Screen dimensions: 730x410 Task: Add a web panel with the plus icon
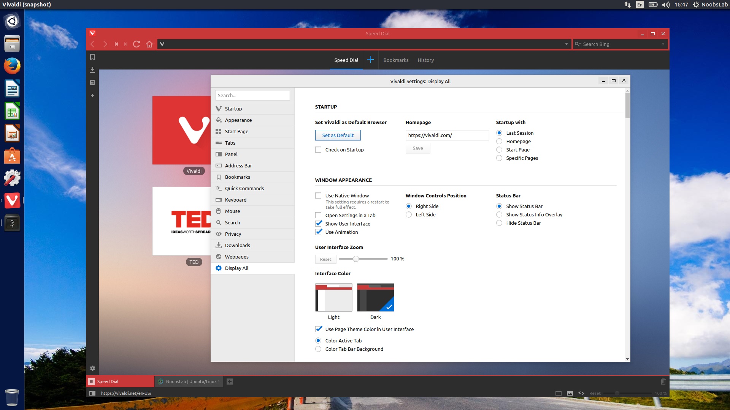[92, 95]
